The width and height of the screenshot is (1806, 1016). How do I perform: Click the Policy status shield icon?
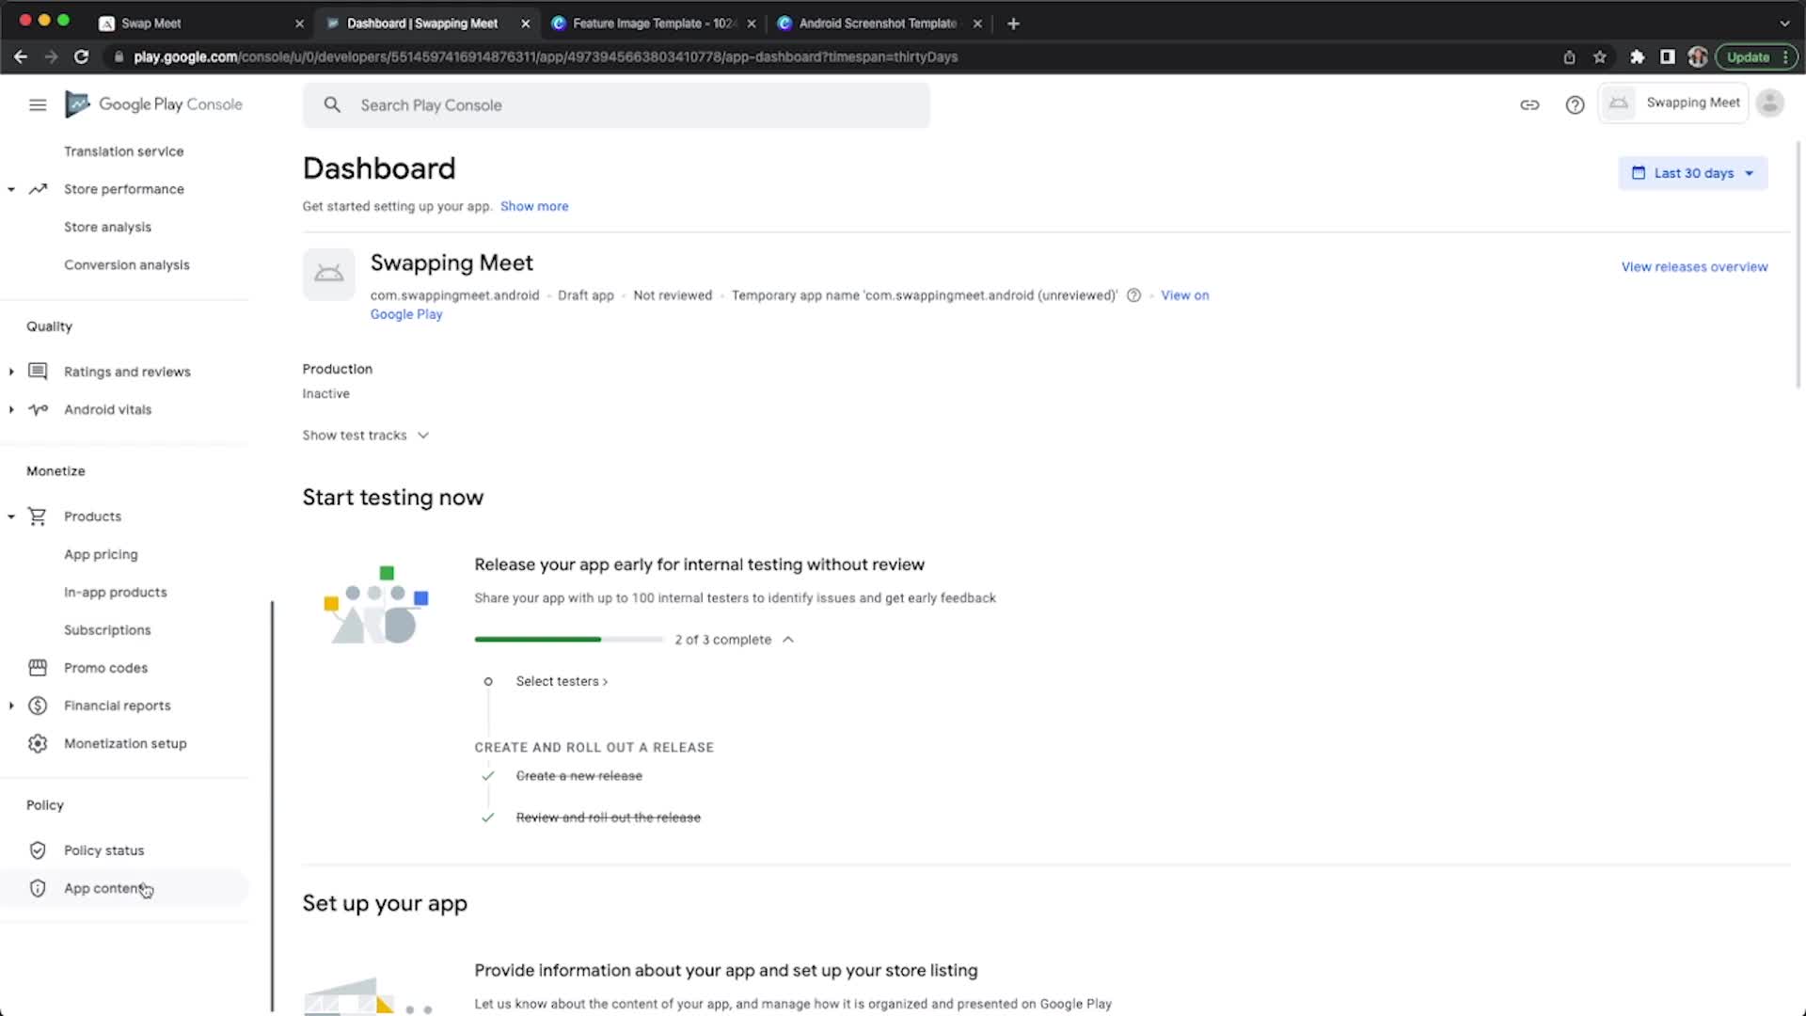pyautogui.click(x=38, y=849)
